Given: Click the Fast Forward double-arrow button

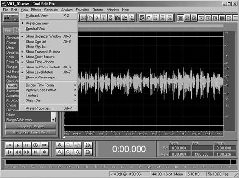Looking at the screenshot, I should click(x=27, y=152).
